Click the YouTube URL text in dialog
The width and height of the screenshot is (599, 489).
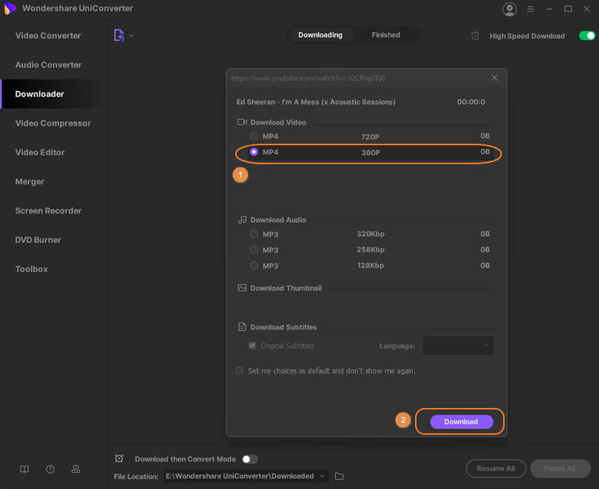click(x=308, y=78)
